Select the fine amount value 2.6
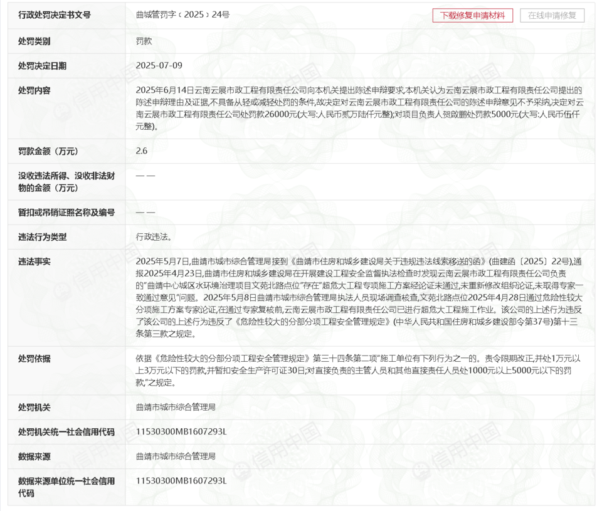The width and height of the screenshot is (602, 511). click(x=142, y=151)
